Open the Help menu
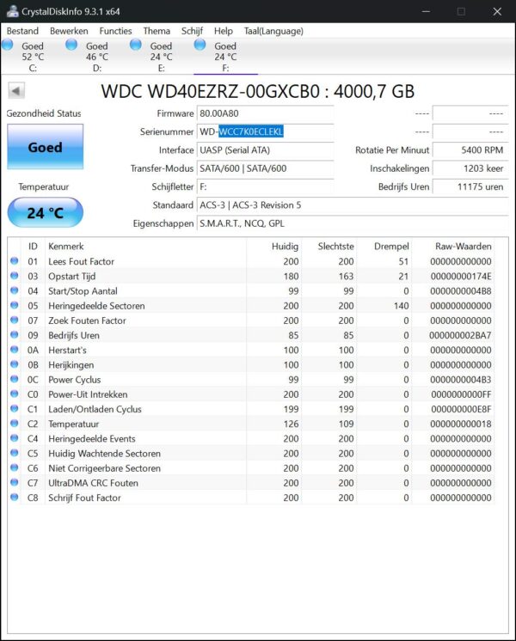 (x=224, y=31)
